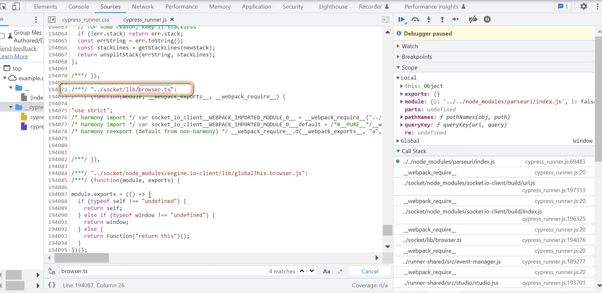This screenshot has height=293, width=602.
Task: Step out of current function
Action: pyautogui.click(x=442, y=19)
